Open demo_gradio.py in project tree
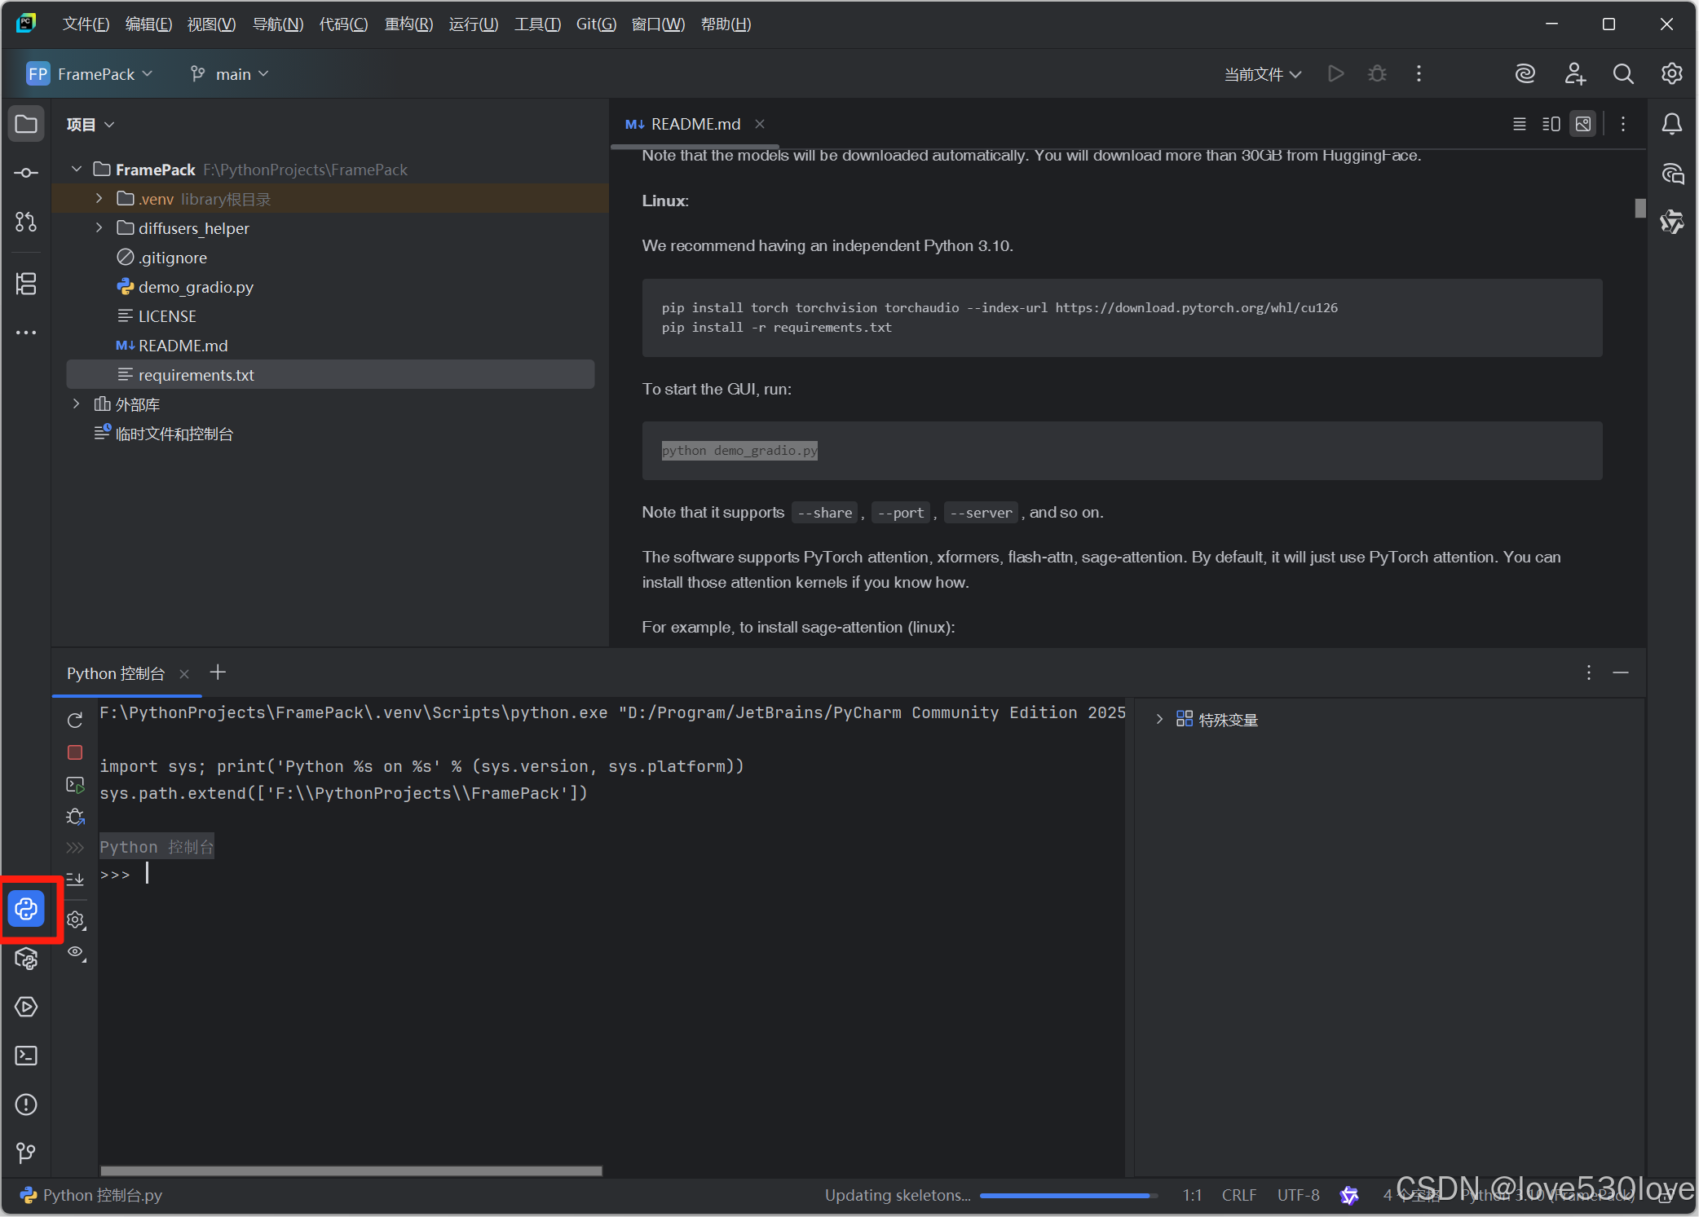 pyautogui.click(x=196, y=287)
